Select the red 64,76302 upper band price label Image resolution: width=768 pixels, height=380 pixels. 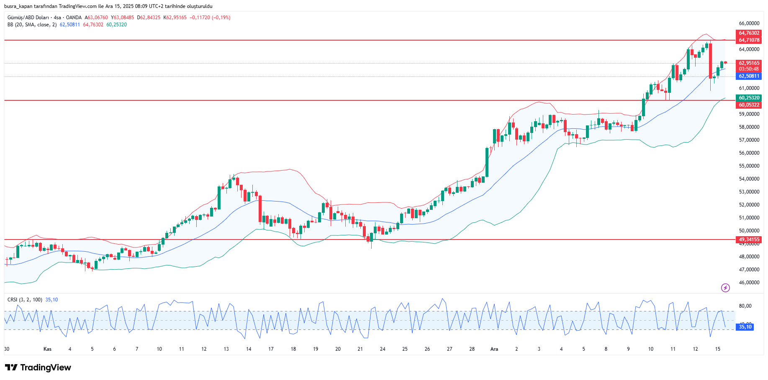748,33
